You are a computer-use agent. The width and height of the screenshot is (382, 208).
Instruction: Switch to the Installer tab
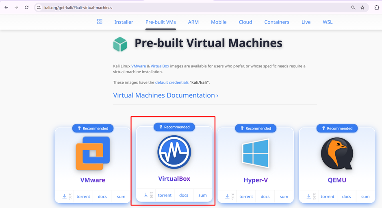[x=124, y=22]
